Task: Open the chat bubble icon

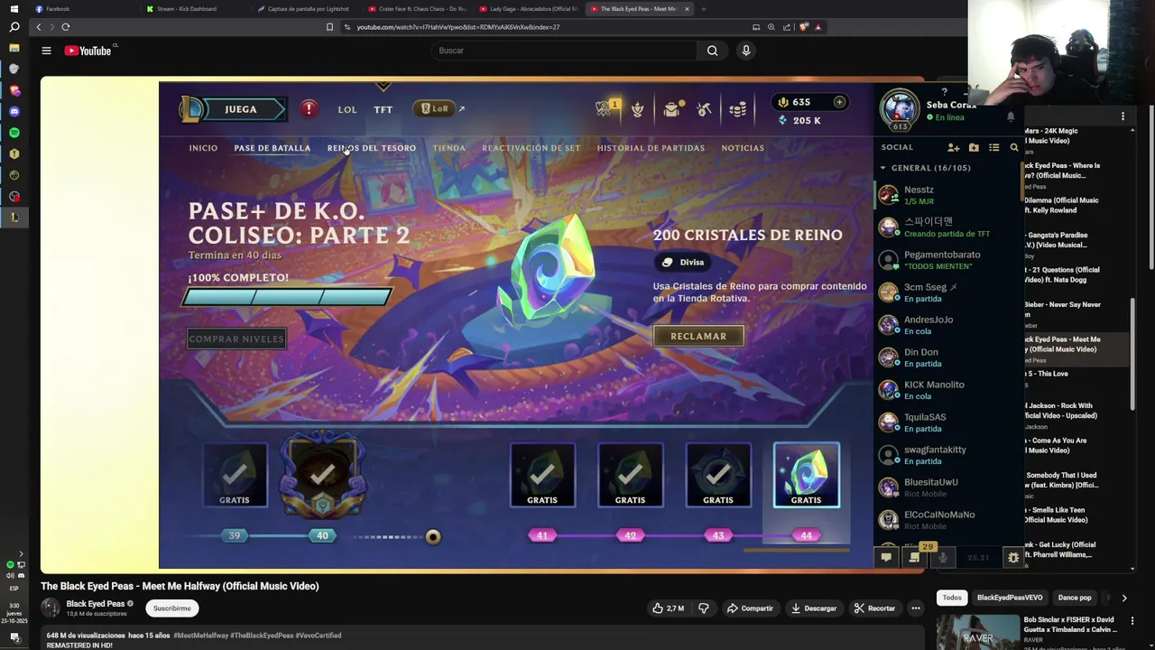Action: click(x=886, y=558)
